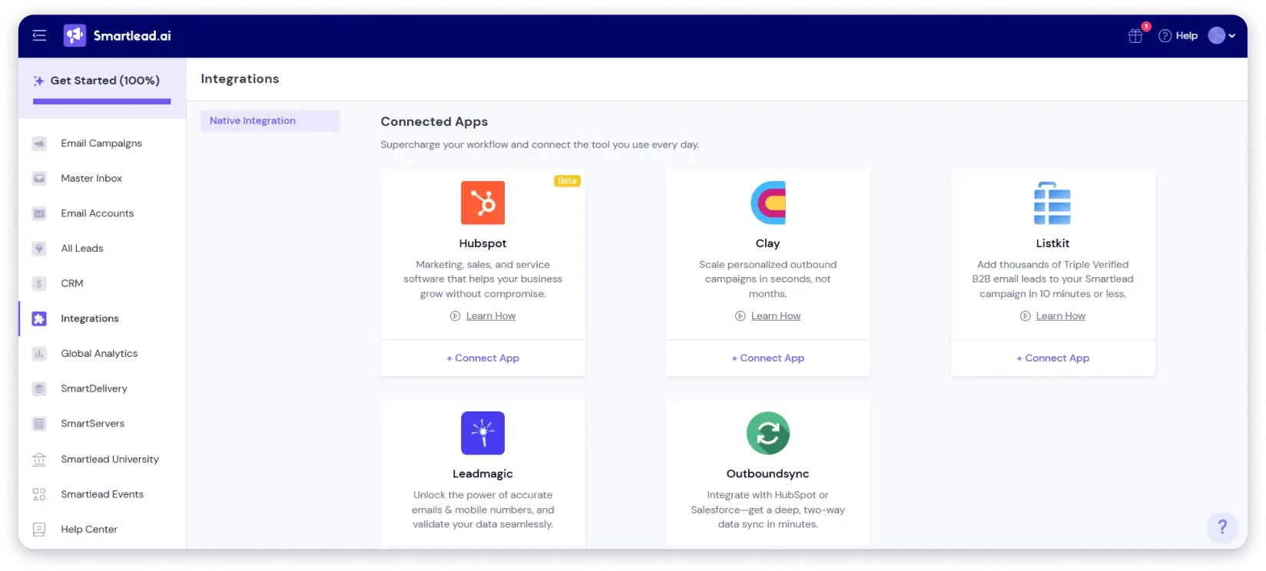Viewport: 1266px width, 571px height.
Task: Click the Connected Apps heading
Action: [x=434, y=121]
